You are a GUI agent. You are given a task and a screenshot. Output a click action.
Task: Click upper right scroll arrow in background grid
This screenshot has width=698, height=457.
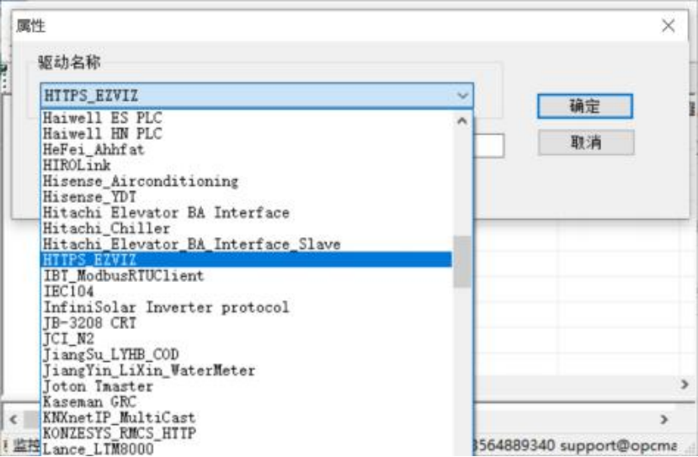click(x=685, y=384)
